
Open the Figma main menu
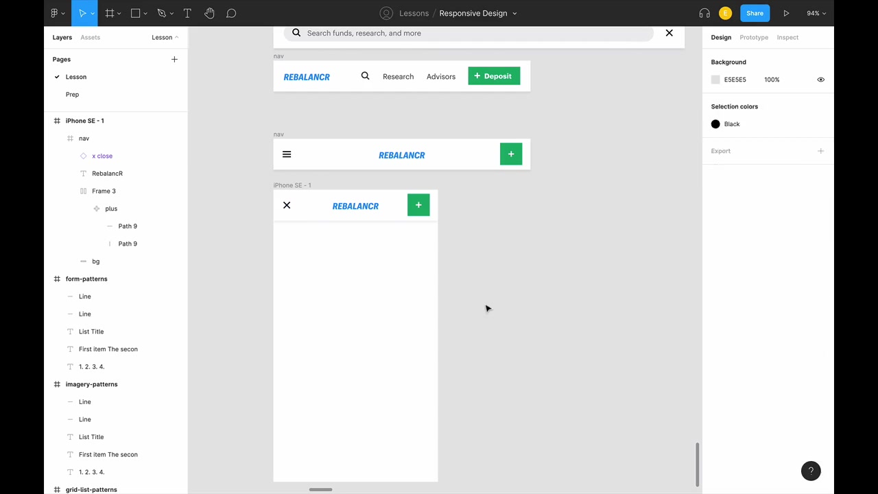coord(54,13)
